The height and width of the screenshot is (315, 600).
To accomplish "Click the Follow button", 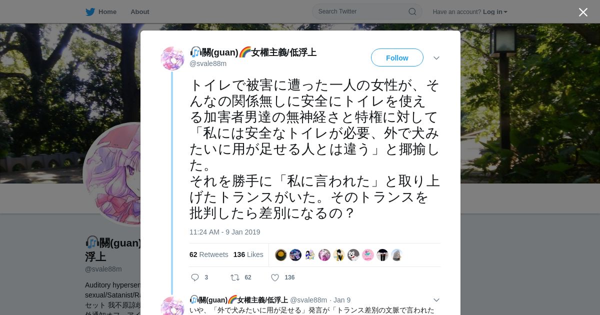I will (x=397, y=58).
